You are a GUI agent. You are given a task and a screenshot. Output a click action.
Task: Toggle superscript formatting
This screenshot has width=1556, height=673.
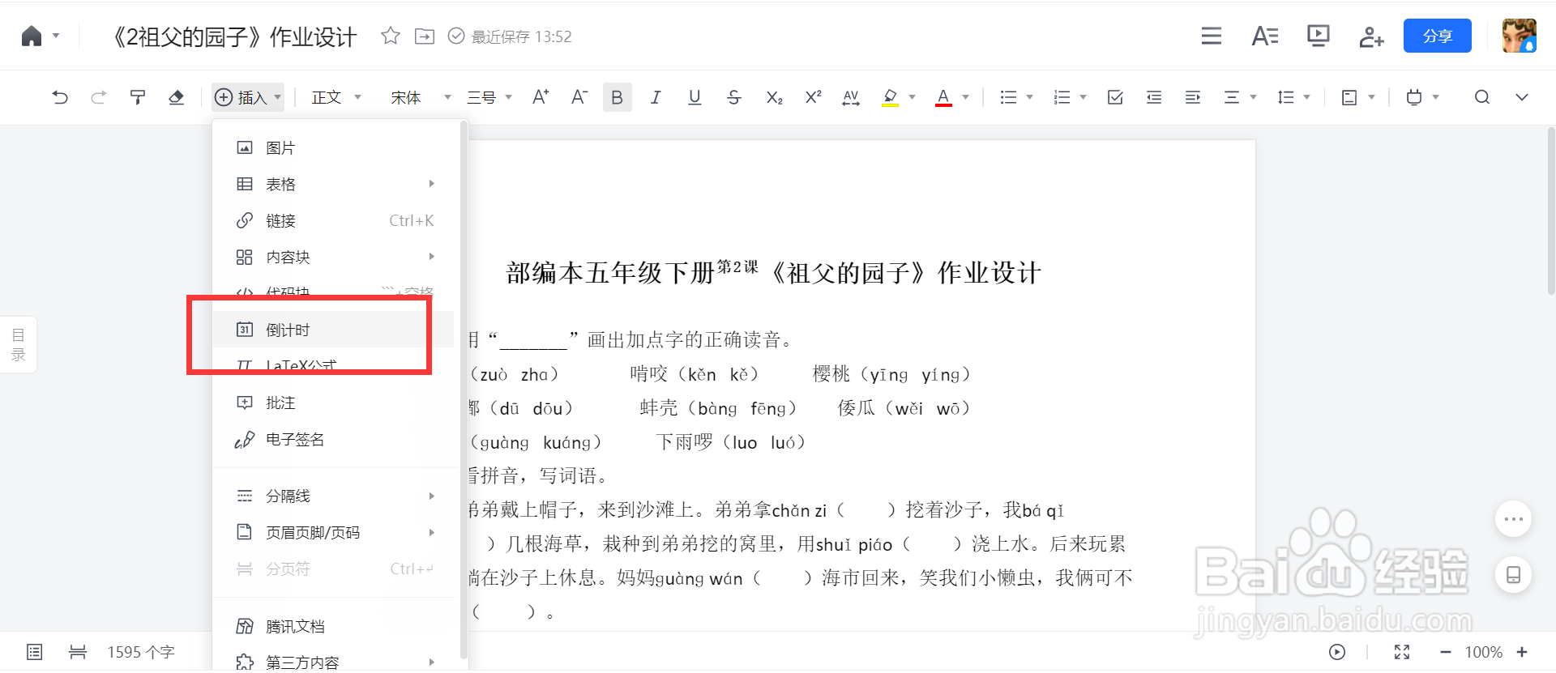click(x=813, y=97)
